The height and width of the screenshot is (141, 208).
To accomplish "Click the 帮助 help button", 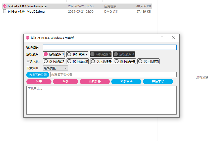I will tap(66, 82).
